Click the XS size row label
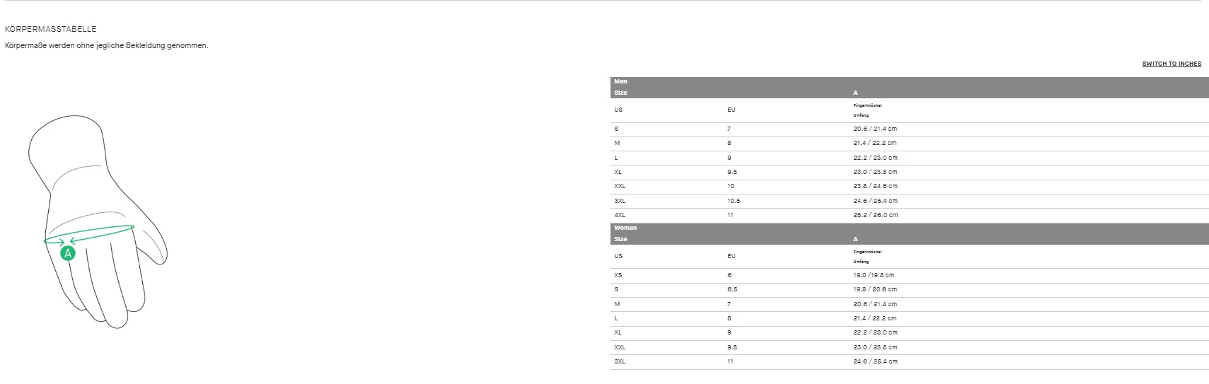 pos(619,275)
